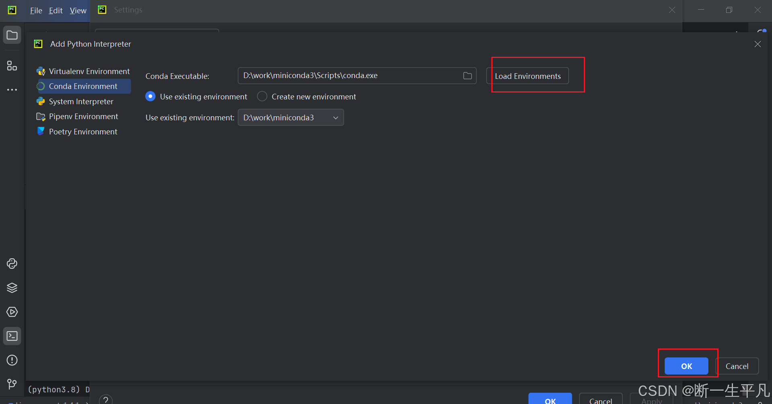Cancel the Add Python Interpreter dialog
The width and height of the screenshot is (772, 404).
pos(737,366)
